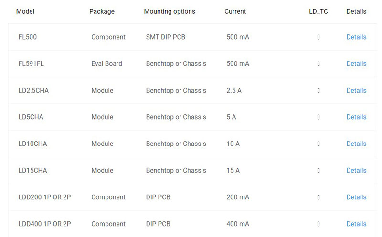View Details for LD2.5CHA module

[356, 91]
